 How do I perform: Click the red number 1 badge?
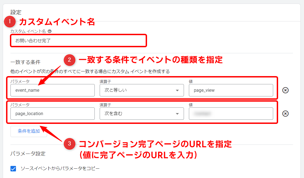10,22
